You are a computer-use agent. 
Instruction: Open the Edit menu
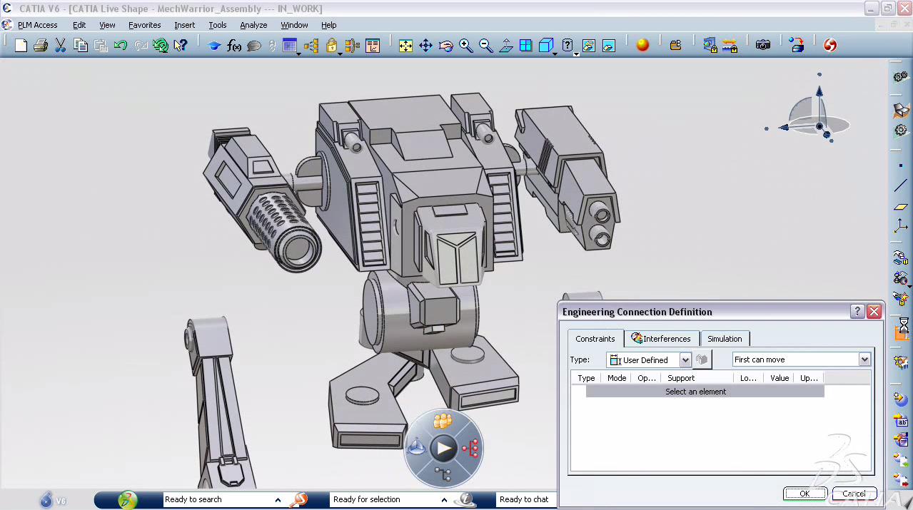click(79, 25)
